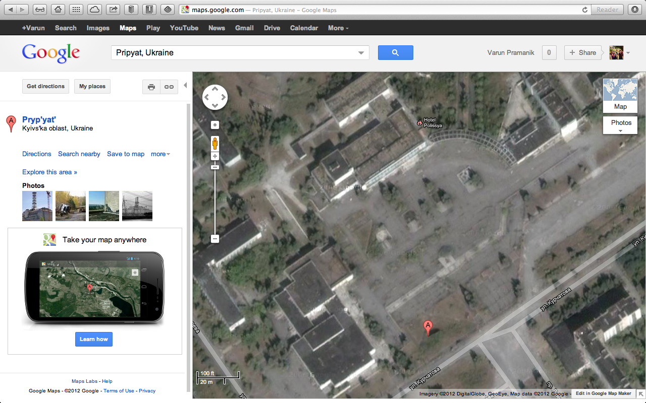This screenshot has width=646, height=403.
Task: Click the notifications count button showing 0
Action: pyautogui.click(x=549, y=52)
